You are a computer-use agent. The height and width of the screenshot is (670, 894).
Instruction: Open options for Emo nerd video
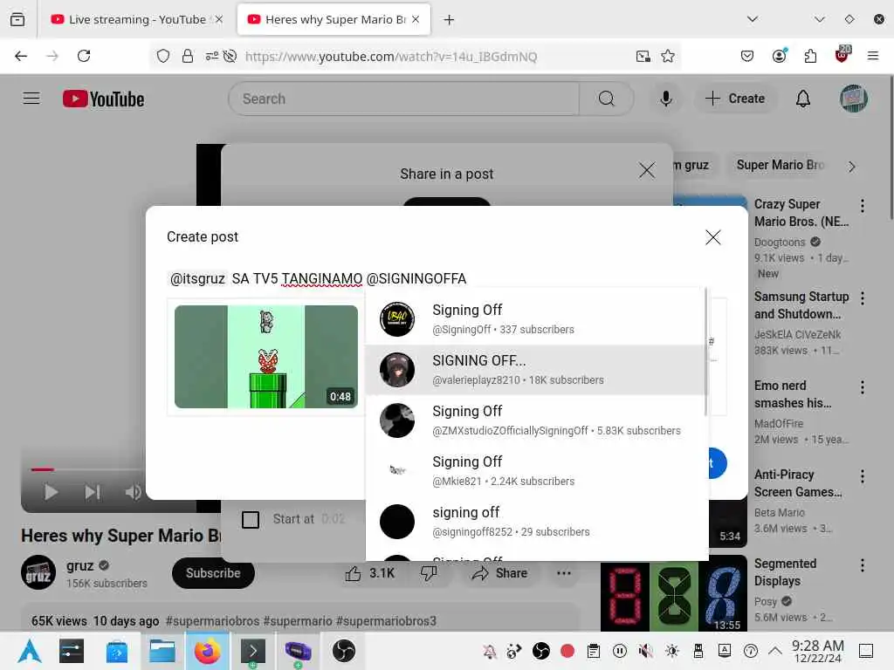(x=862, y=387)
